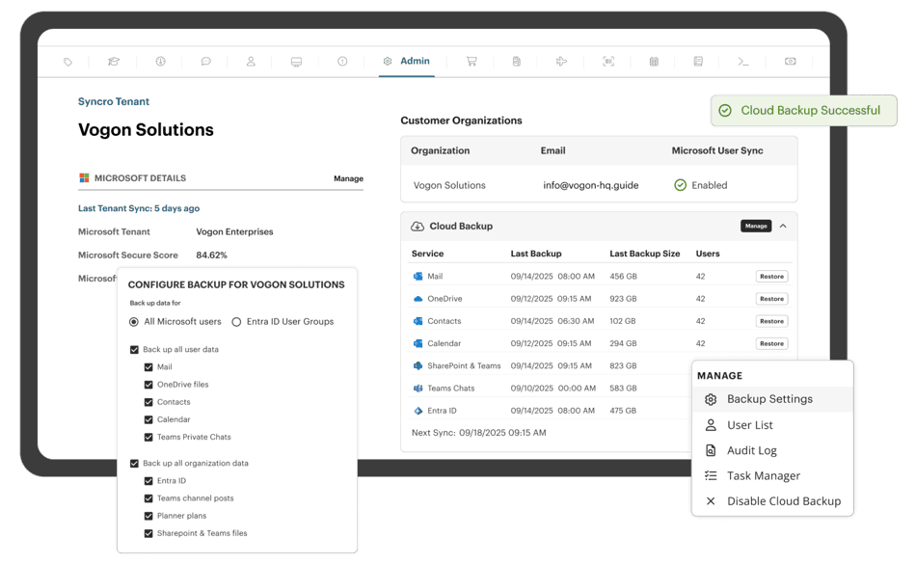Click the Last Tenant Sync: 5 days ago text
This screenshot has height=564, width=916.
pyautogui.click(x=139, y=208)
